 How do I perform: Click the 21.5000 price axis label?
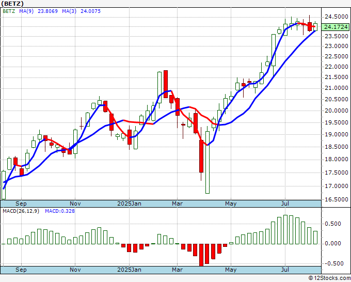click(x=337, y=77)
